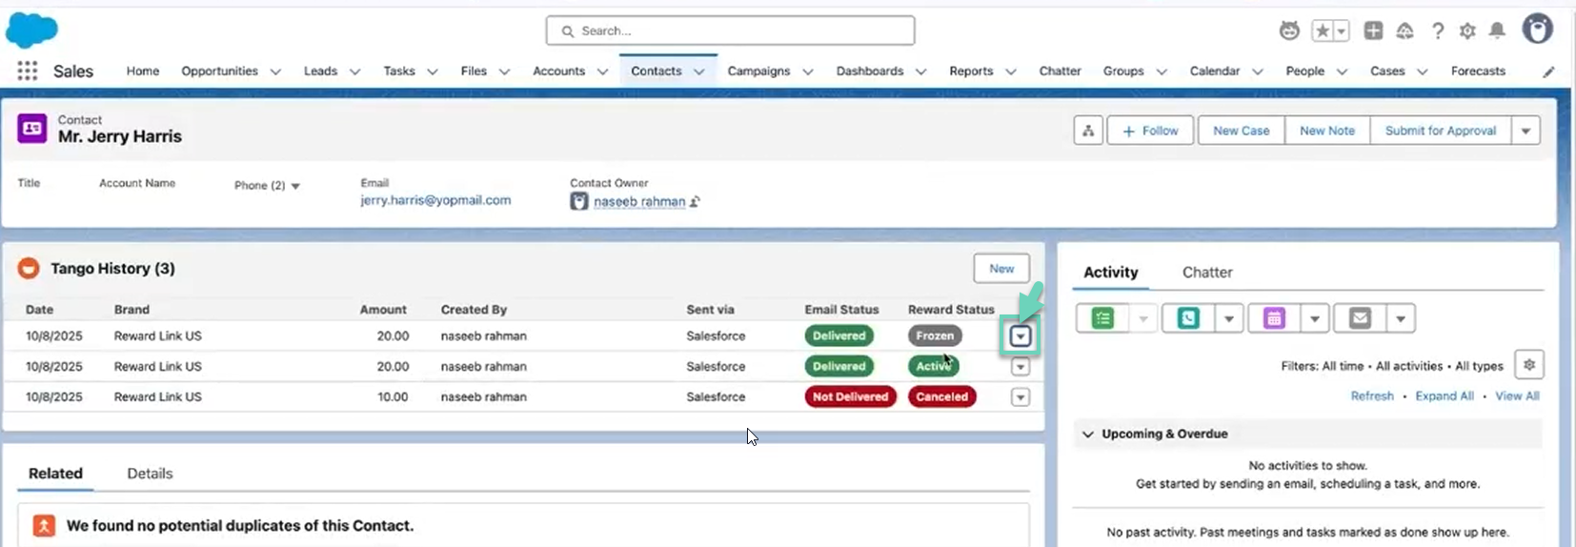Click in the global Search field

coord(731,30)
